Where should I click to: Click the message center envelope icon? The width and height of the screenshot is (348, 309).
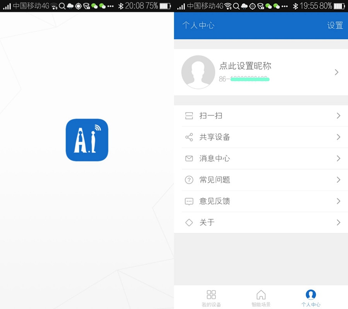[189, 158]
